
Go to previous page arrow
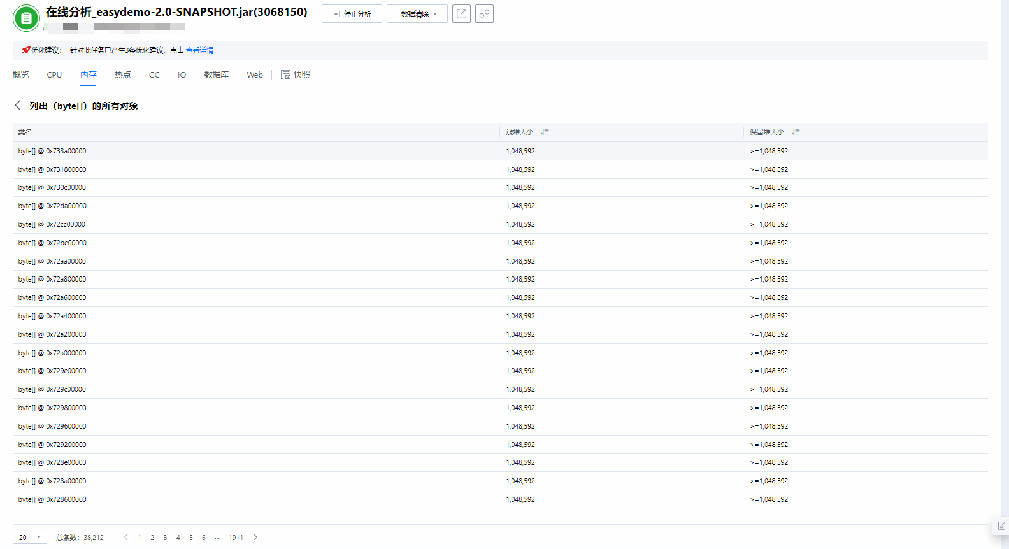[126, 537]
